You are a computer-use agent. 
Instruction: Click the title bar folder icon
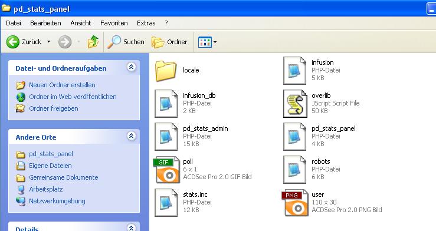pos(6,8)
